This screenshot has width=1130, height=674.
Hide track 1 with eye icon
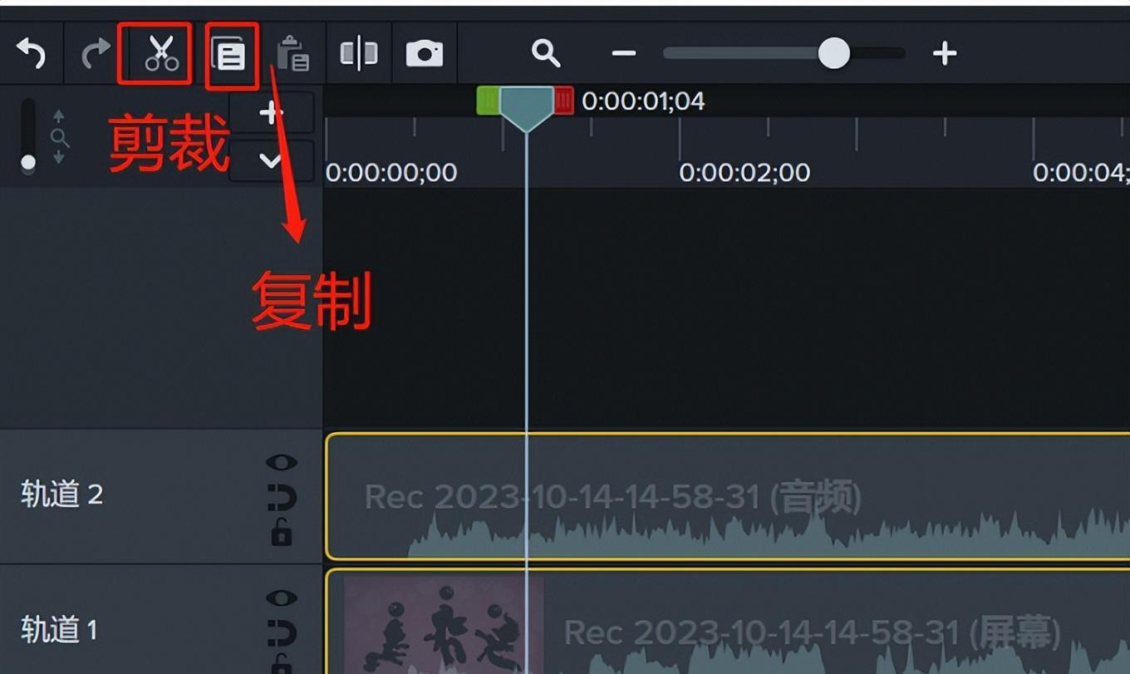tap(282, 598)
